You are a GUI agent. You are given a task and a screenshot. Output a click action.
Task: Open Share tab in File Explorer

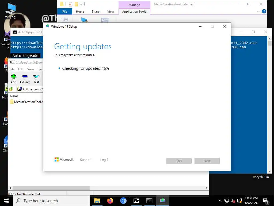point(96,12)
